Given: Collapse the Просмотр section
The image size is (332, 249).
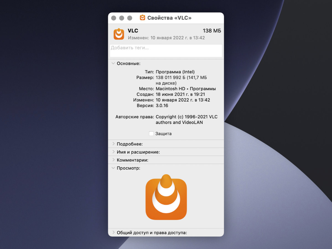Looking at the screenshot, I should pyautogui.click(x=113, y=168).
